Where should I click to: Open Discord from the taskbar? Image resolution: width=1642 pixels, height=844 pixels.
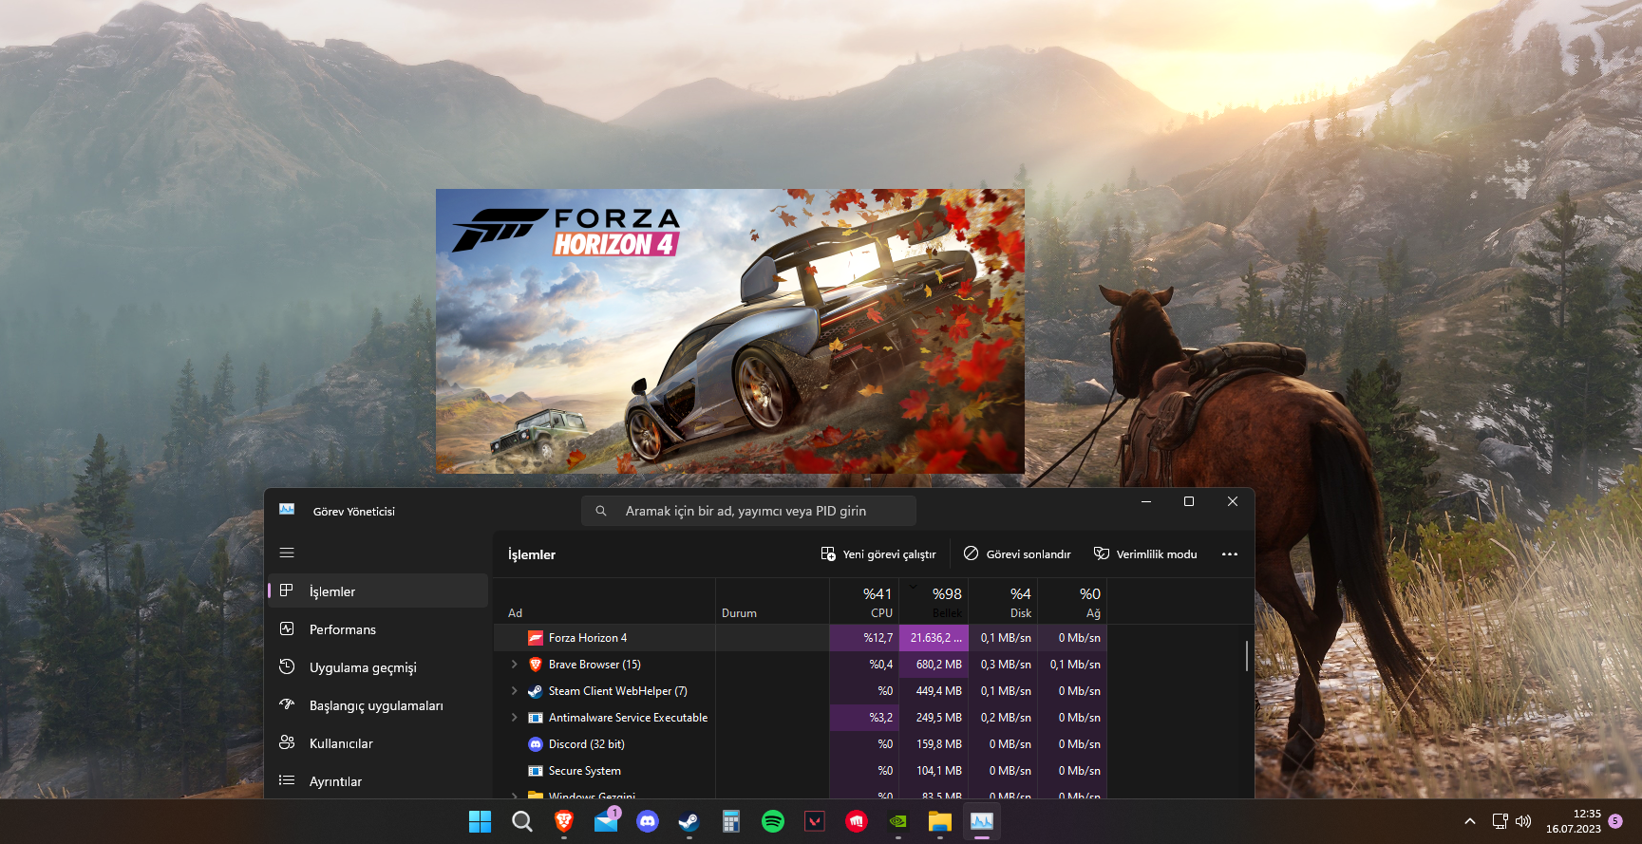coord(648,821)
